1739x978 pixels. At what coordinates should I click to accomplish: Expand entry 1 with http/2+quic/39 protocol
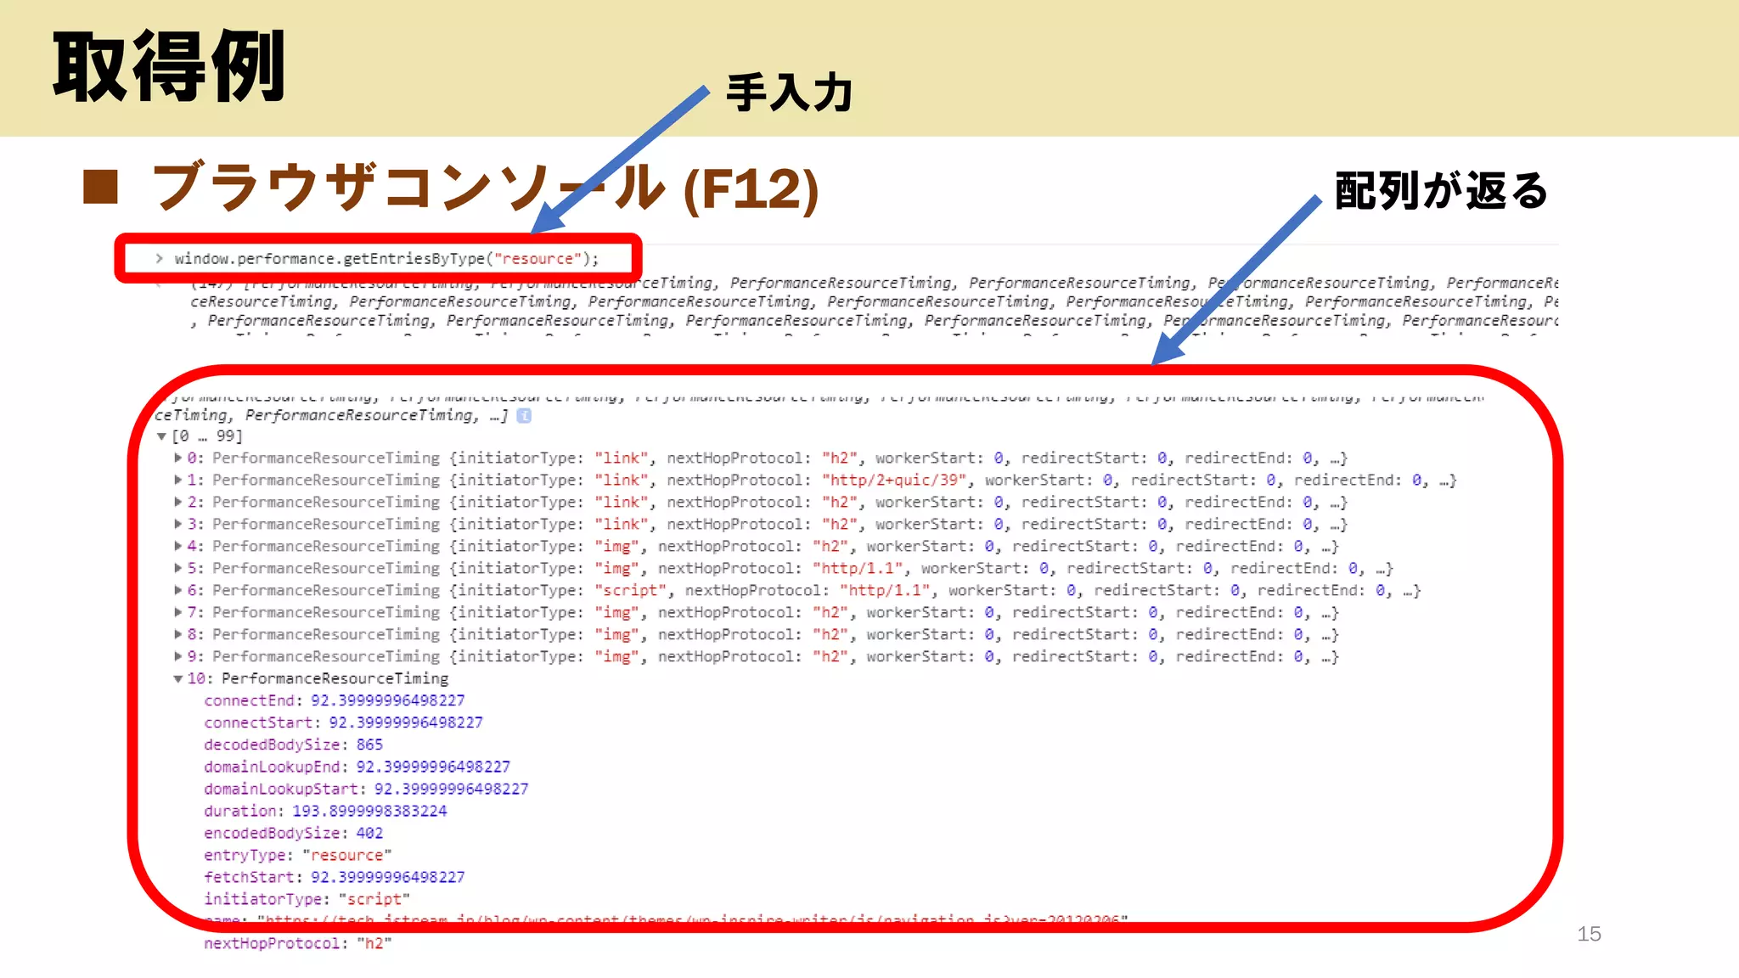click(178, 481)
